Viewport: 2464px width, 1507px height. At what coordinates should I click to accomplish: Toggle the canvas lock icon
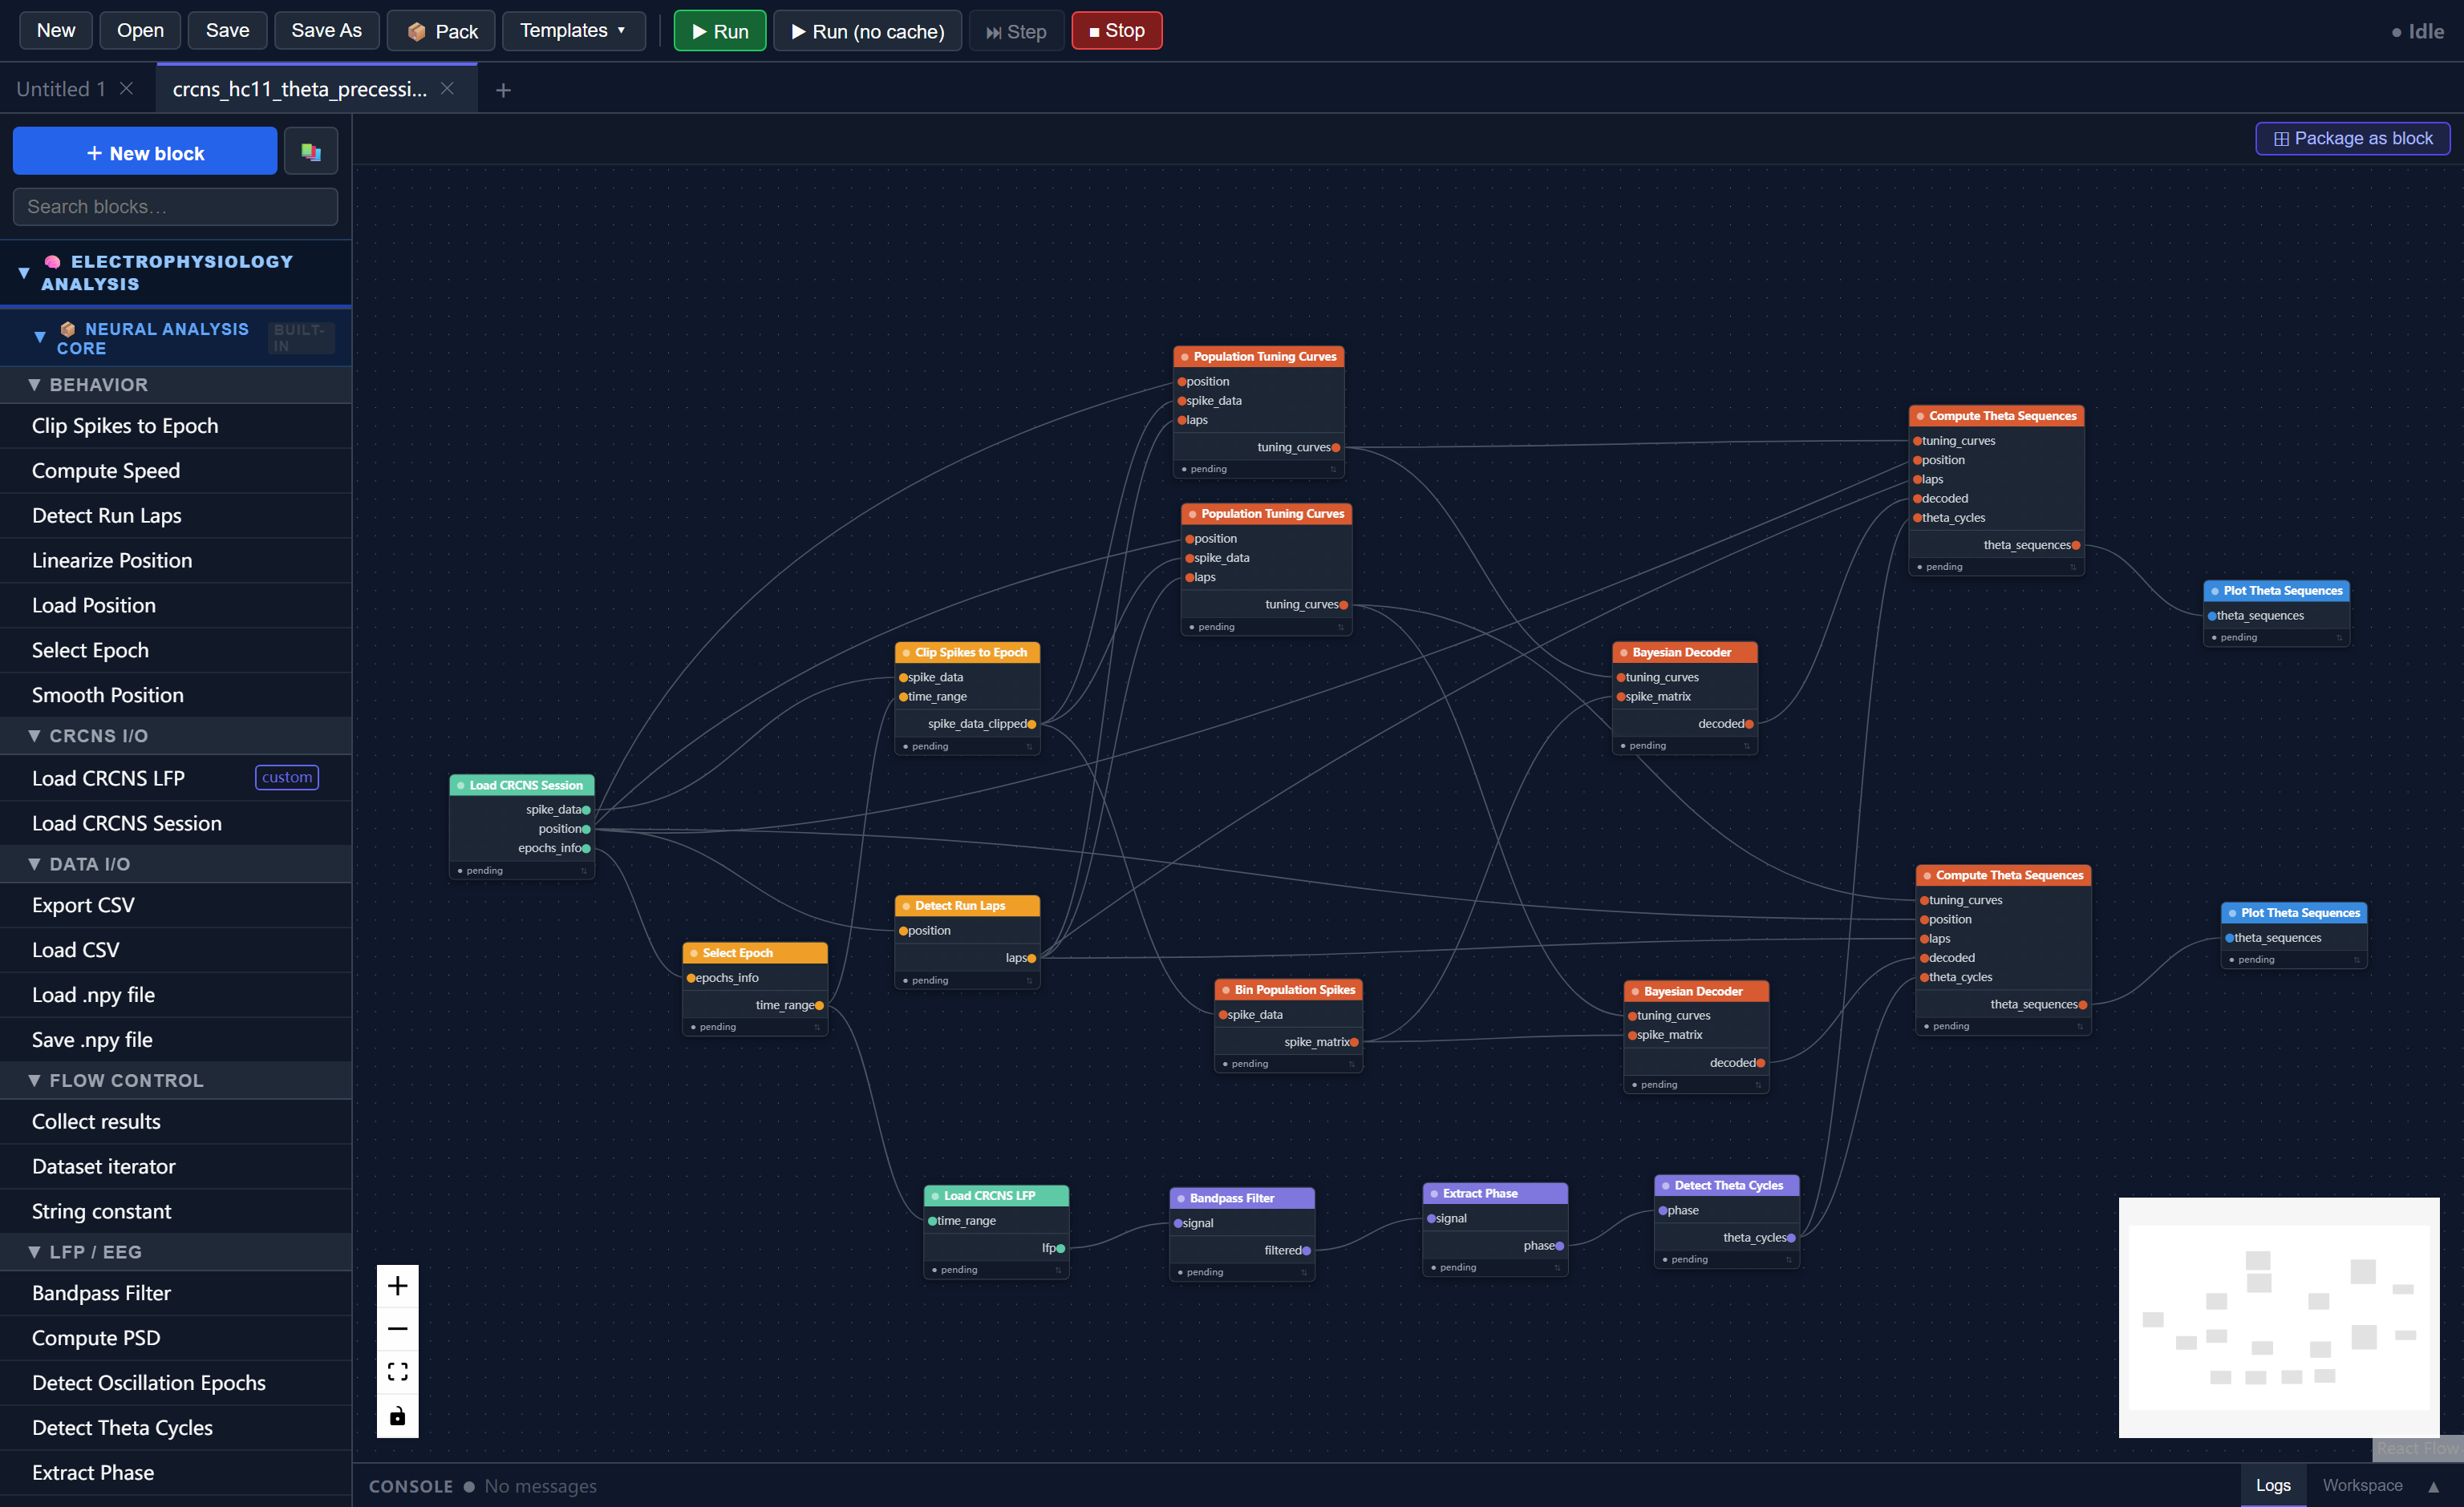(397, 1416)
